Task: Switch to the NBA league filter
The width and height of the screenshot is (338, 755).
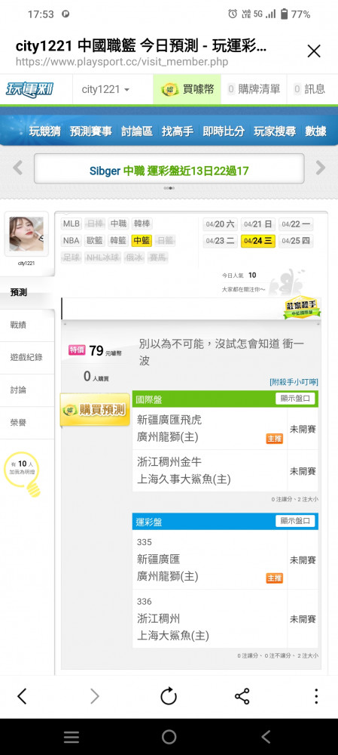Action: (71, 240)
